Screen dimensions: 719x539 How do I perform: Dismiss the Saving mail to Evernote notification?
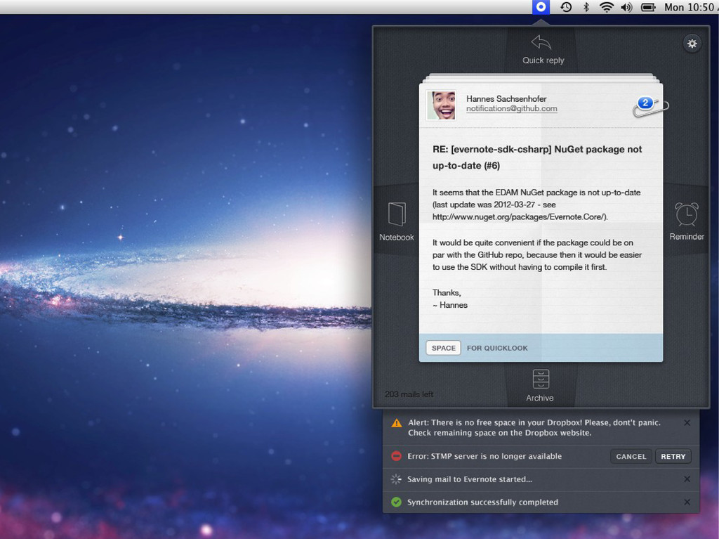[687, 479]
